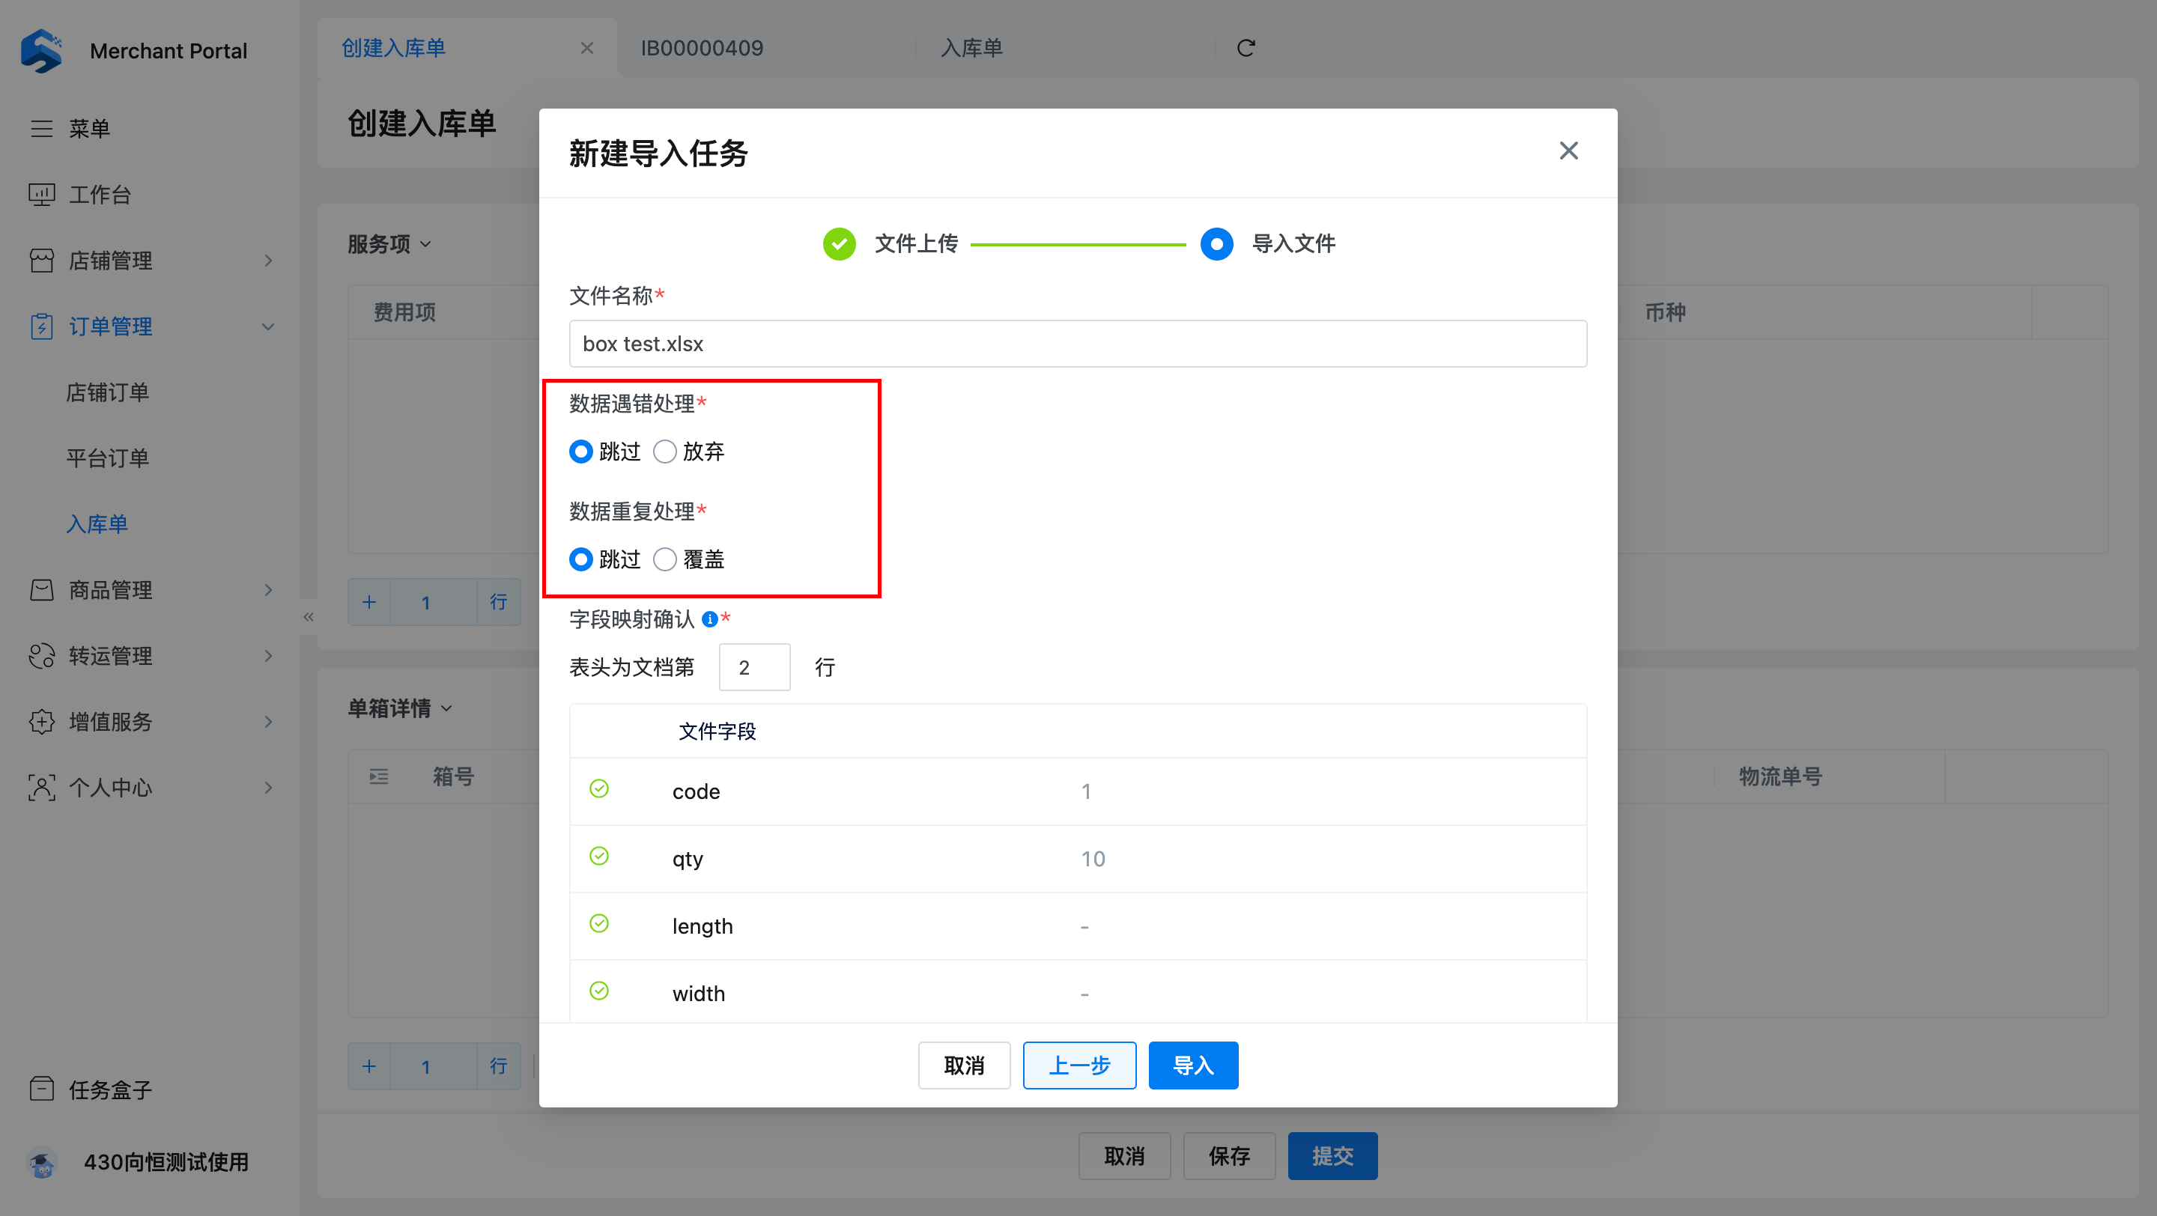The image size is (2157, 1216).
Task: Click the 菜单 hamburger icon
Action: click(41, 128)
